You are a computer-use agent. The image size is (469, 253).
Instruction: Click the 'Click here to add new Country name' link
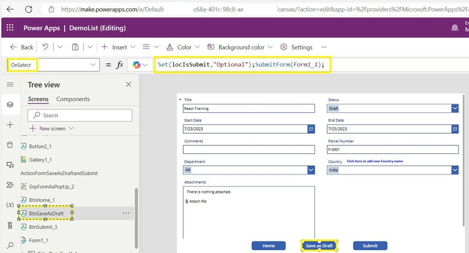click(375, 161)
